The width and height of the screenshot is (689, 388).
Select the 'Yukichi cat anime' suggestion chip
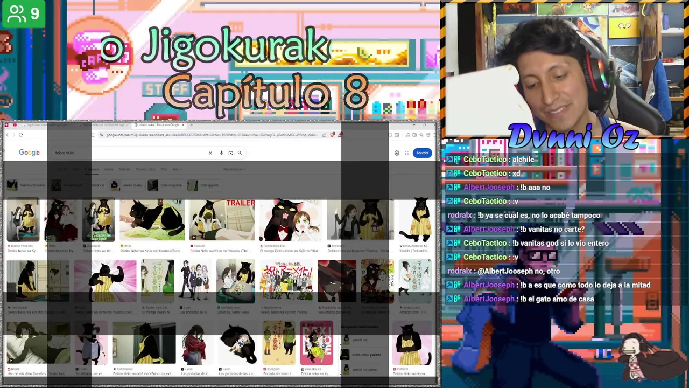pos(26,185)
